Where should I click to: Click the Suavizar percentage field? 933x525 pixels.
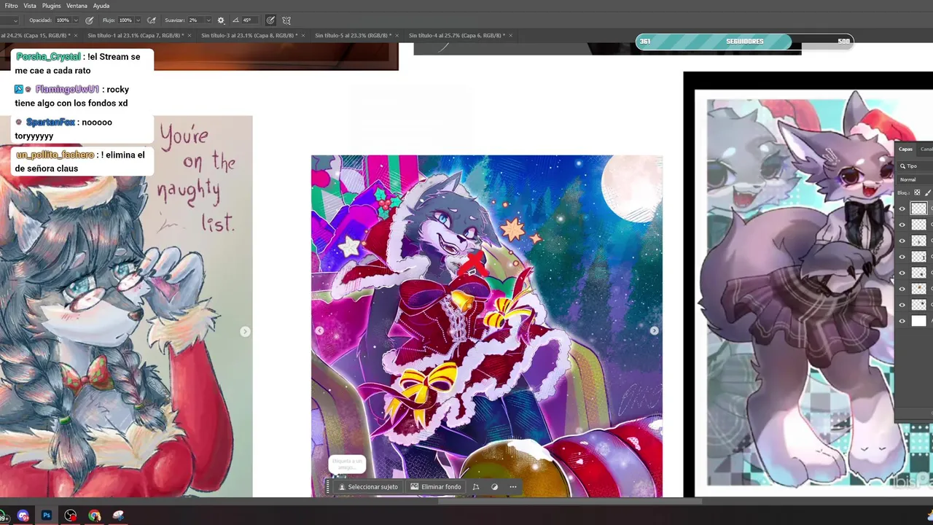(x=195, y=20)
